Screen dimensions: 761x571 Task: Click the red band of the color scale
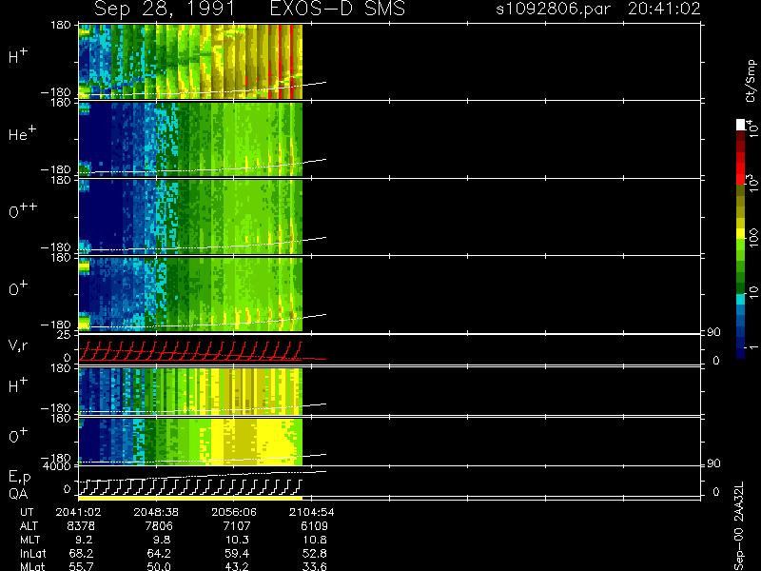click(x=741, y=168)
